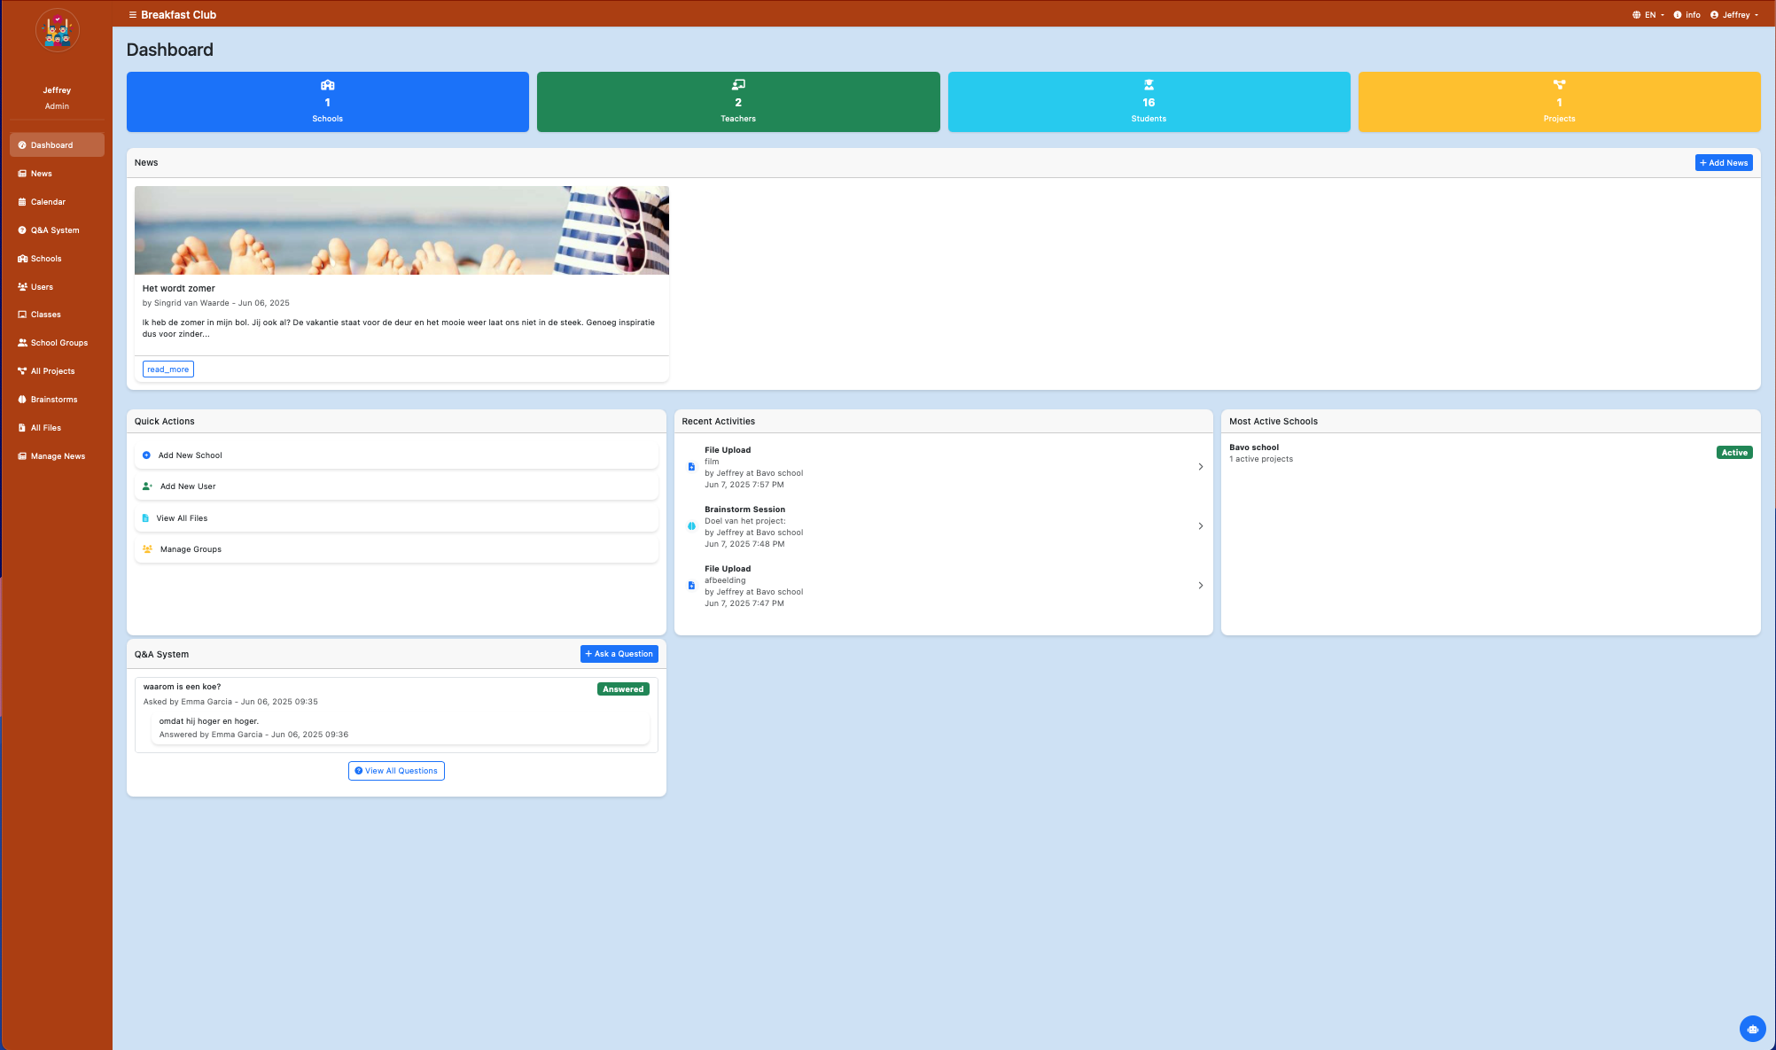Click the Teachers icon on the green card

click(737, 85)
